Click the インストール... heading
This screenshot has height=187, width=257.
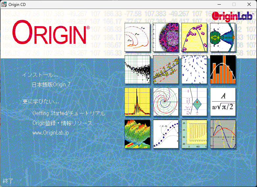point(40,75)
